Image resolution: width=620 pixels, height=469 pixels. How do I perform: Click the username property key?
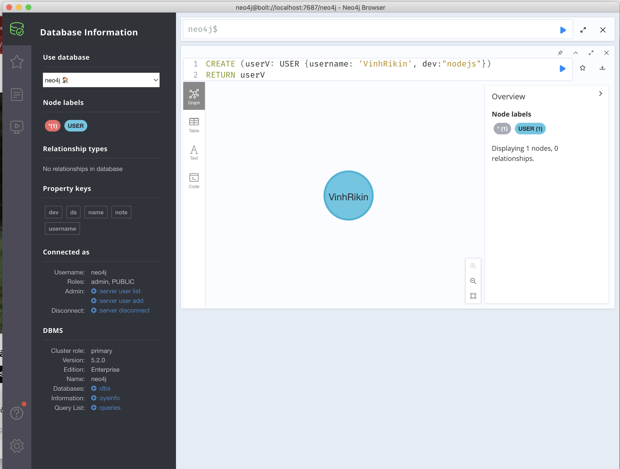[62, 228]
